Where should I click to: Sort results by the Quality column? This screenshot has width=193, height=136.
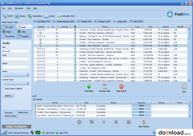pyautogui.click(x=41, y=26)
